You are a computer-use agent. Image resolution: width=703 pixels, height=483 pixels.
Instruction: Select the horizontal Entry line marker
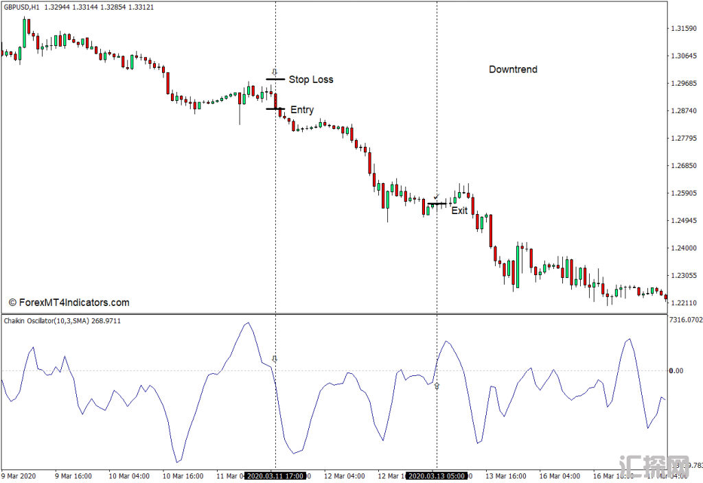tap(275, 109)
